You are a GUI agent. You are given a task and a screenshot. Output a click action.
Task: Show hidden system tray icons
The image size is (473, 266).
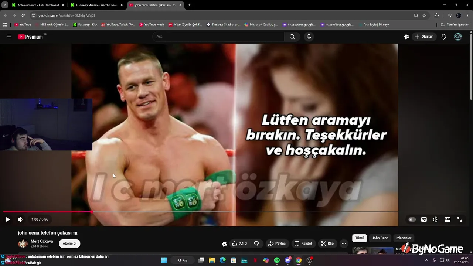(426, 260)
